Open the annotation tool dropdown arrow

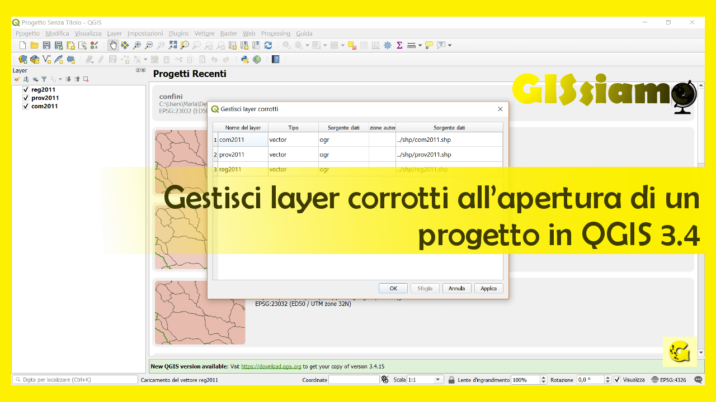449,45
